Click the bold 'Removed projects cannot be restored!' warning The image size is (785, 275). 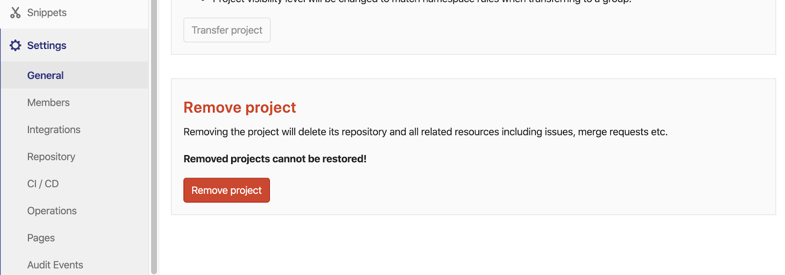click(275, 159)
